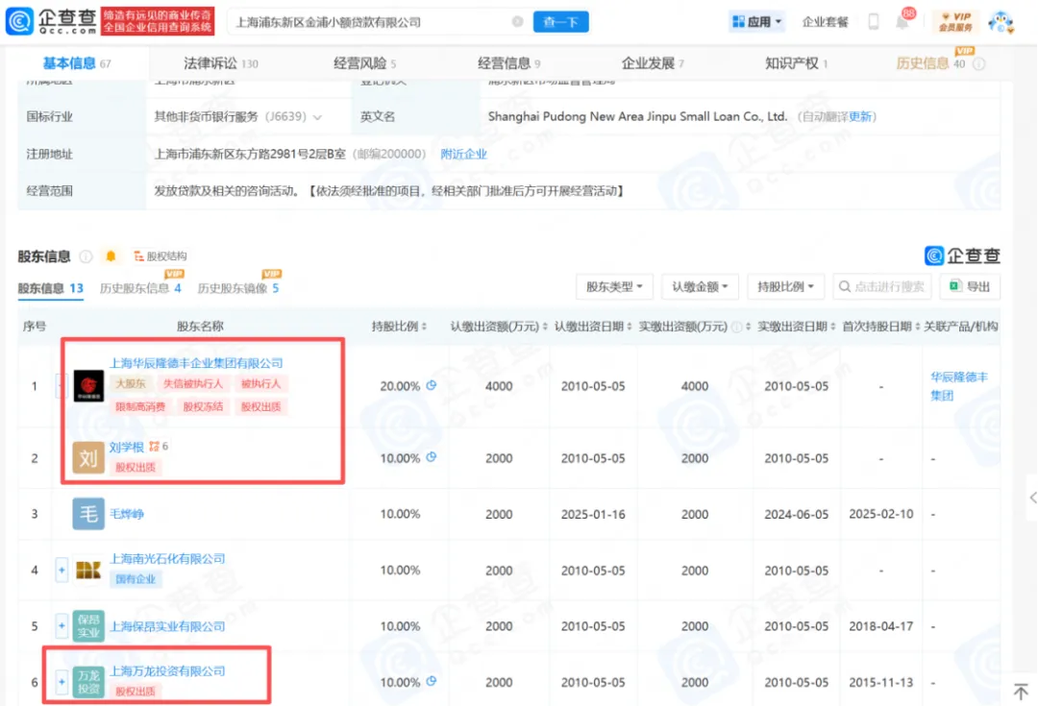Switch to 知识产权 tab
The height and width of the screenshot is (706, 1038).
[x=797, y=63]
